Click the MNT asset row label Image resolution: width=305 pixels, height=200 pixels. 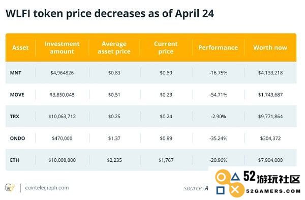16,73
